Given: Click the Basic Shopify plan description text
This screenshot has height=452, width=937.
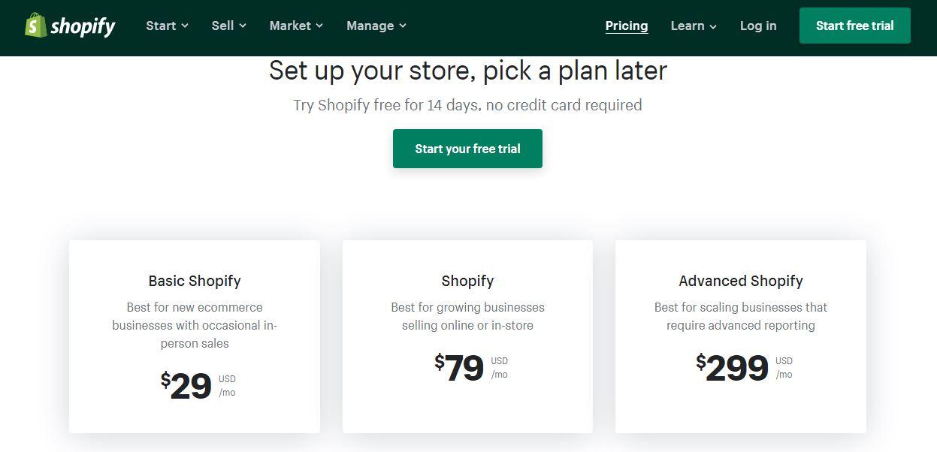Looking at the screenshot, I should (x=195, y=325).
